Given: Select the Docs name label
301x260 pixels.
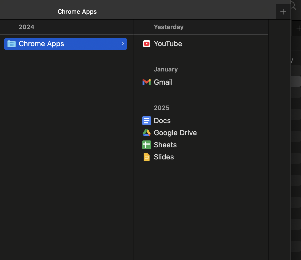Looking at the screenshot, I should [162, 121].
